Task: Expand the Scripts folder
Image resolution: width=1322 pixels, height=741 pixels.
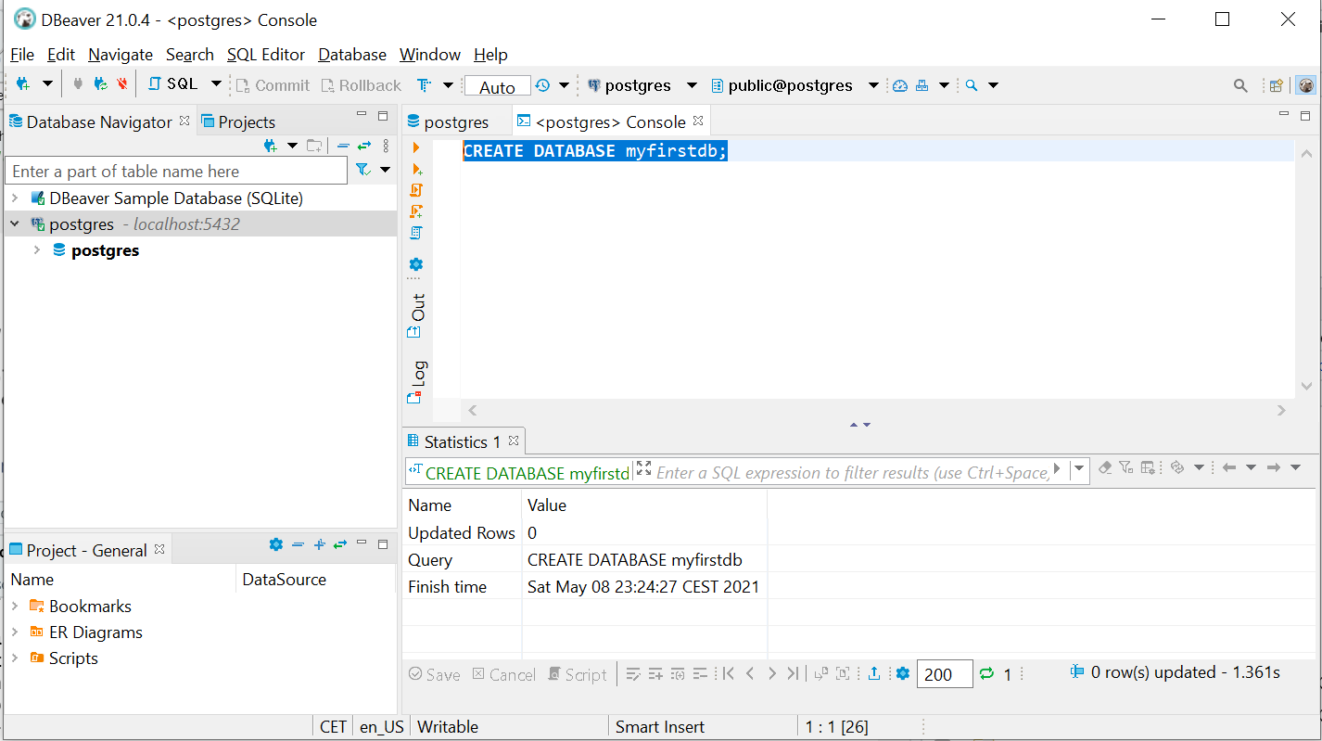Action: 15,658
